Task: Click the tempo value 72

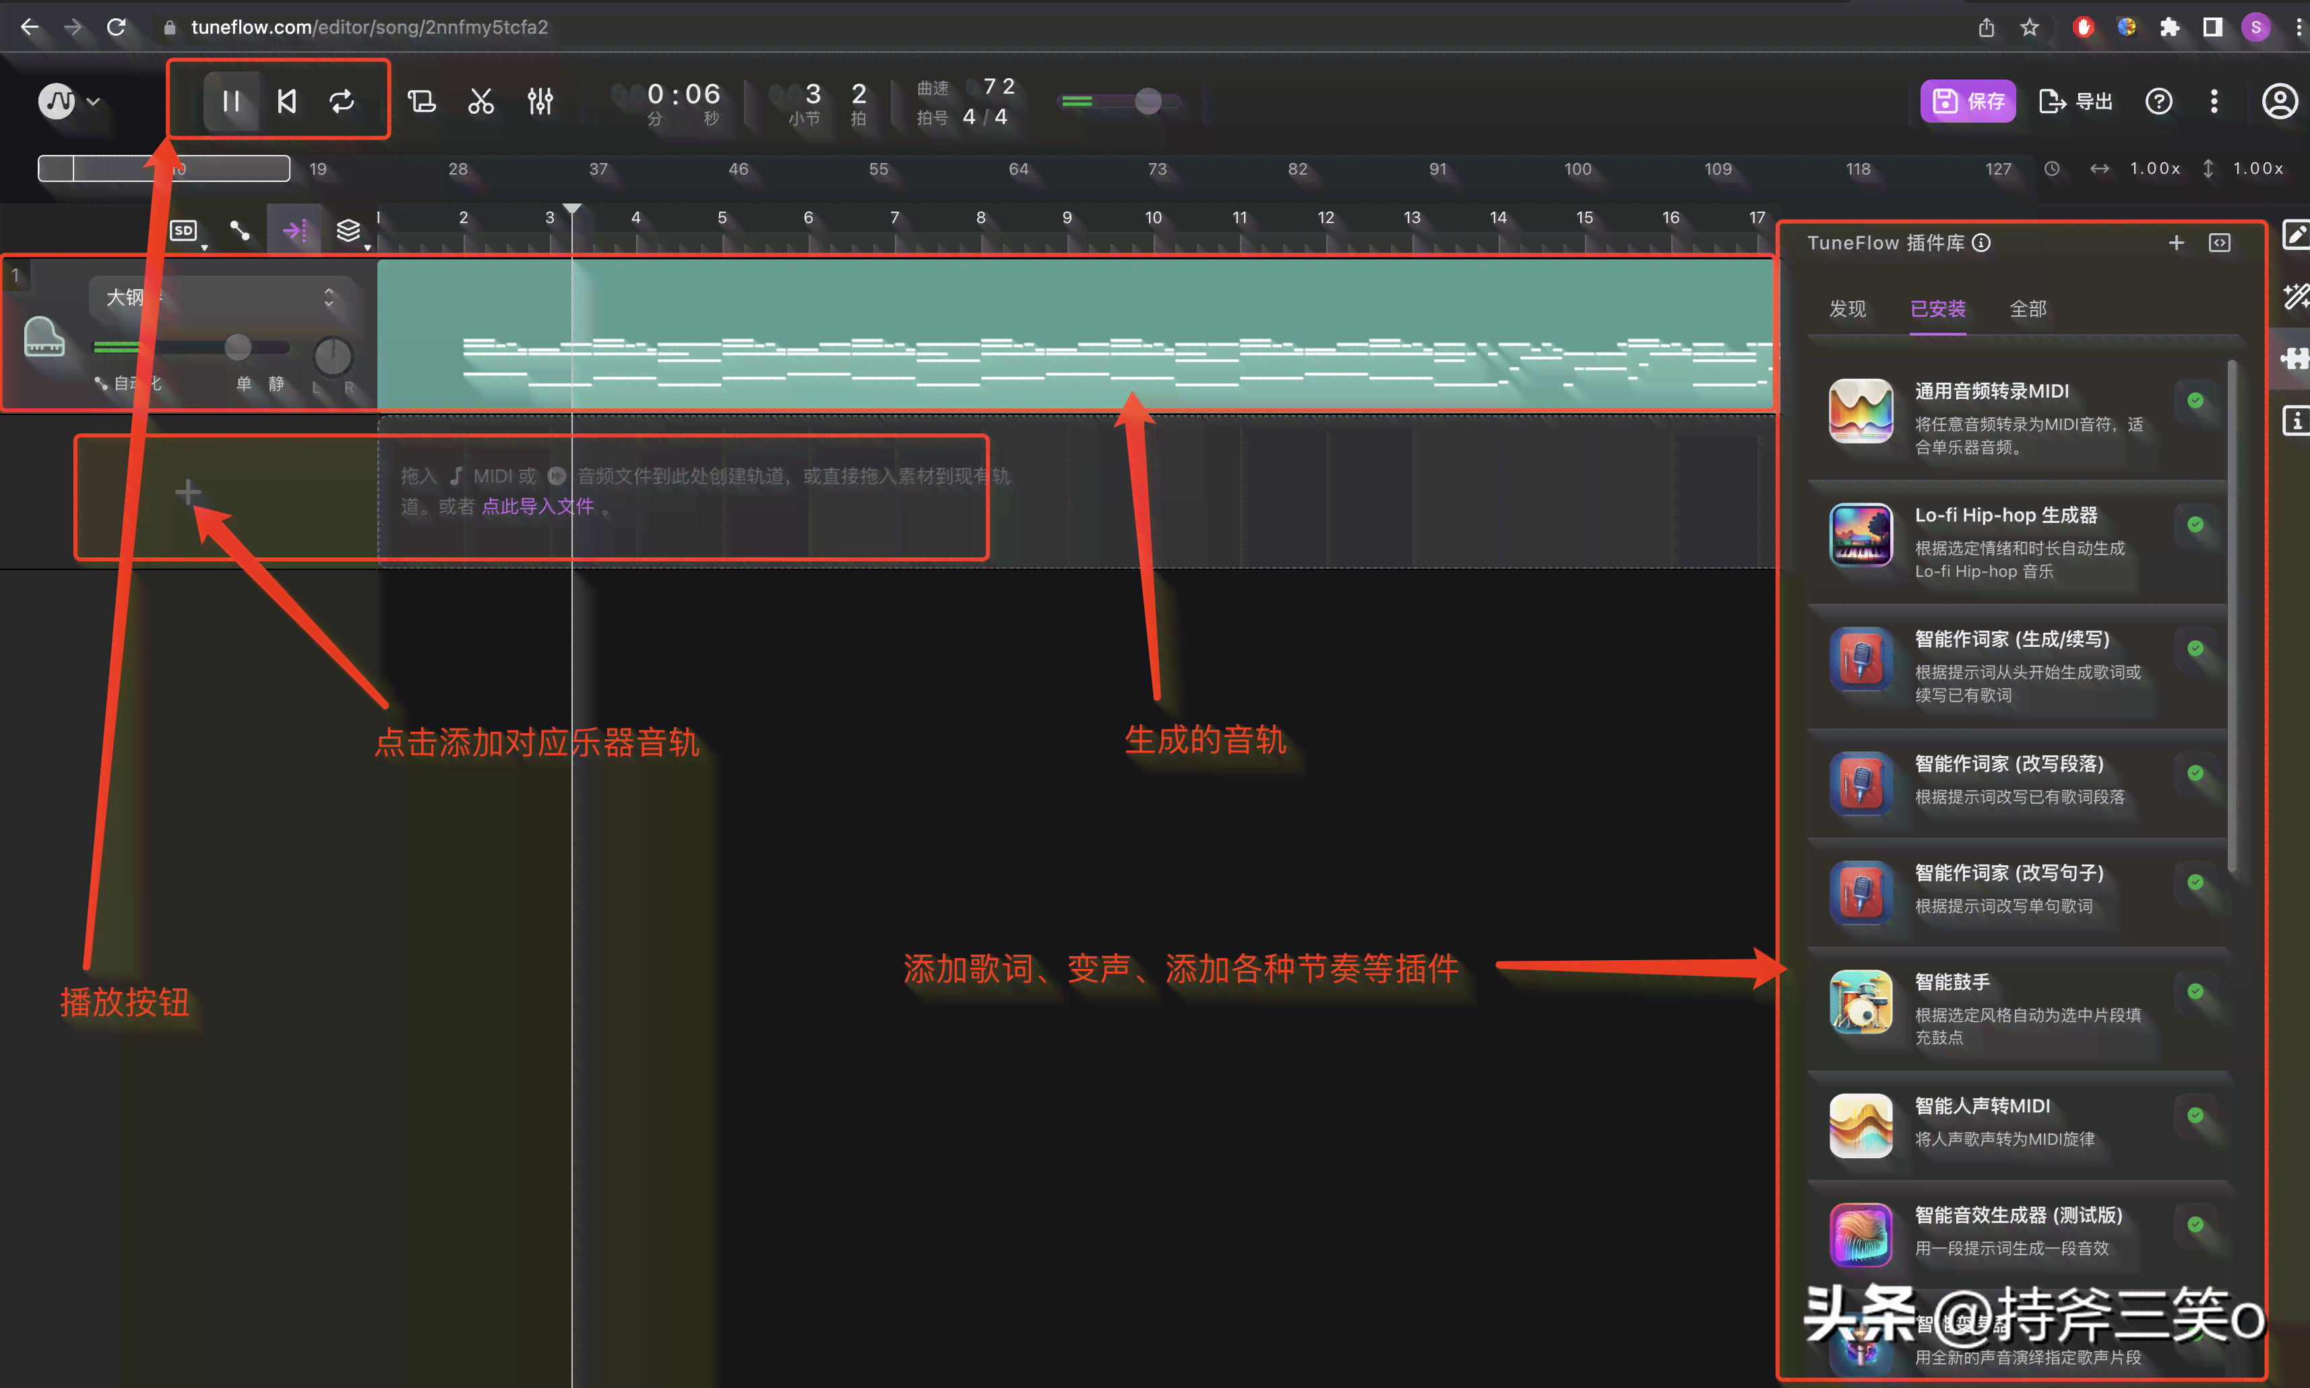Action: (999, 87)
